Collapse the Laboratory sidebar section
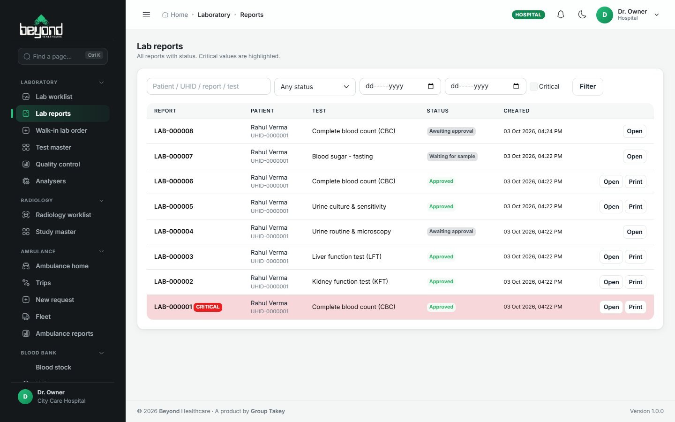 click(101, 83)
